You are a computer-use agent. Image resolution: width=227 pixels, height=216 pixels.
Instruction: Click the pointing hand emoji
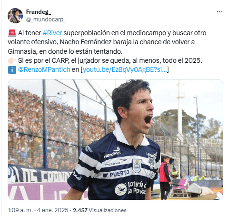coord(12,60)
